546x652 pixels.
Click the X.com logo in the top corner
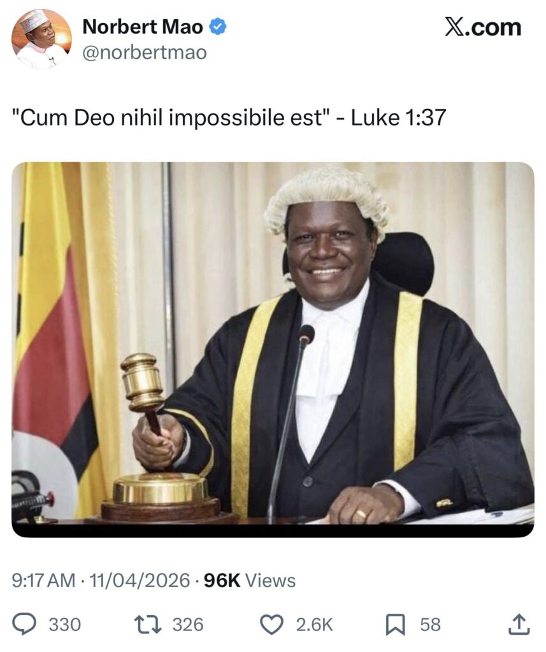point(483,27)
